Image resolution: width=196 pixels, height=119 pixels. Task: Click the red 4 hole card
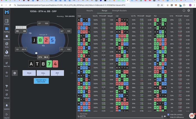(55, 64)
